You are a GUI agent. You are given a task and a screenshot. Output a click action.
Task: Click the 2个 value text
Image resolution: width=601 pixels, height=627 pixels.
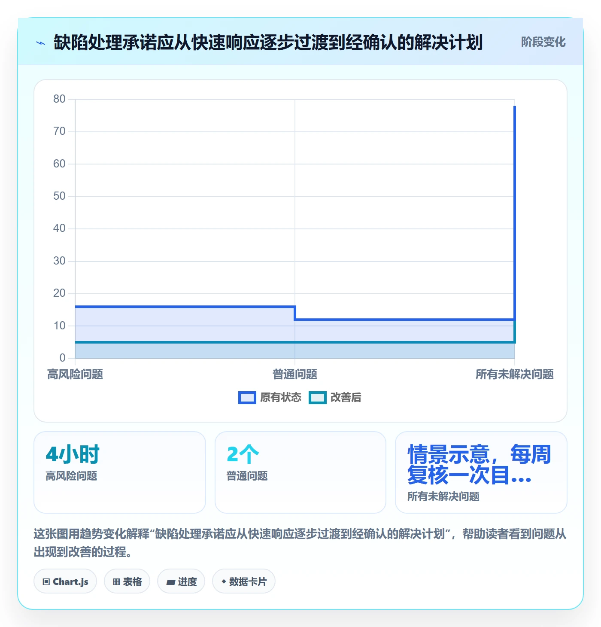click(x=243, y=454)
